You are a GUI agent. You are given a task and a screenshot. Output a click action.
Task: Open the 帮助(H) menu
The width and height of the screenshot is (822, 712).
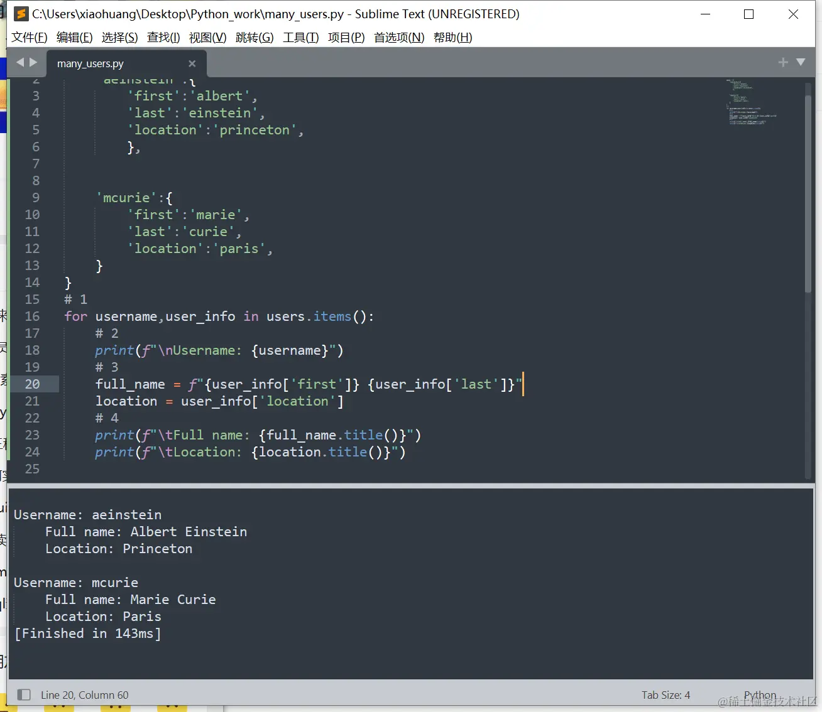(453, 38)
